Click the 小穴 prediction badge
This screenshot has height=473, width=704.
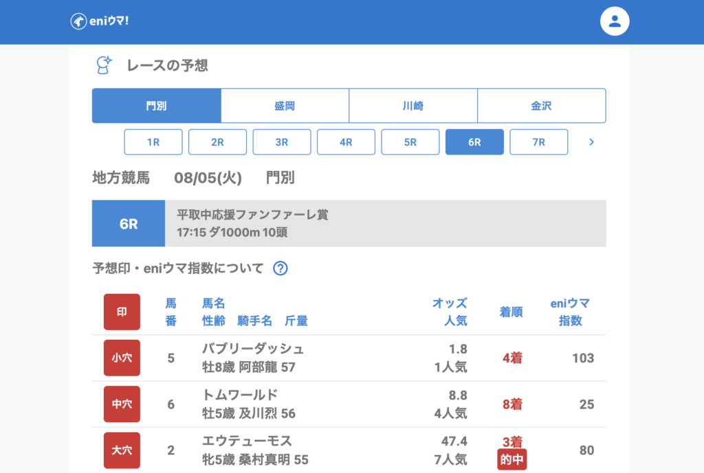(x=122, y=358)
